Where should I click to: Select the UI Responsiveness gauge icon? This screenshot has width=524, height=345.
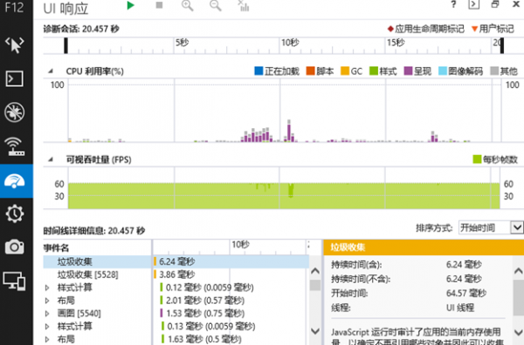pos(15,180)
